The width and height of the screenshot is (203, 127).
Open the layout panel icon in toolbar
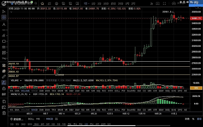(77, 3)
